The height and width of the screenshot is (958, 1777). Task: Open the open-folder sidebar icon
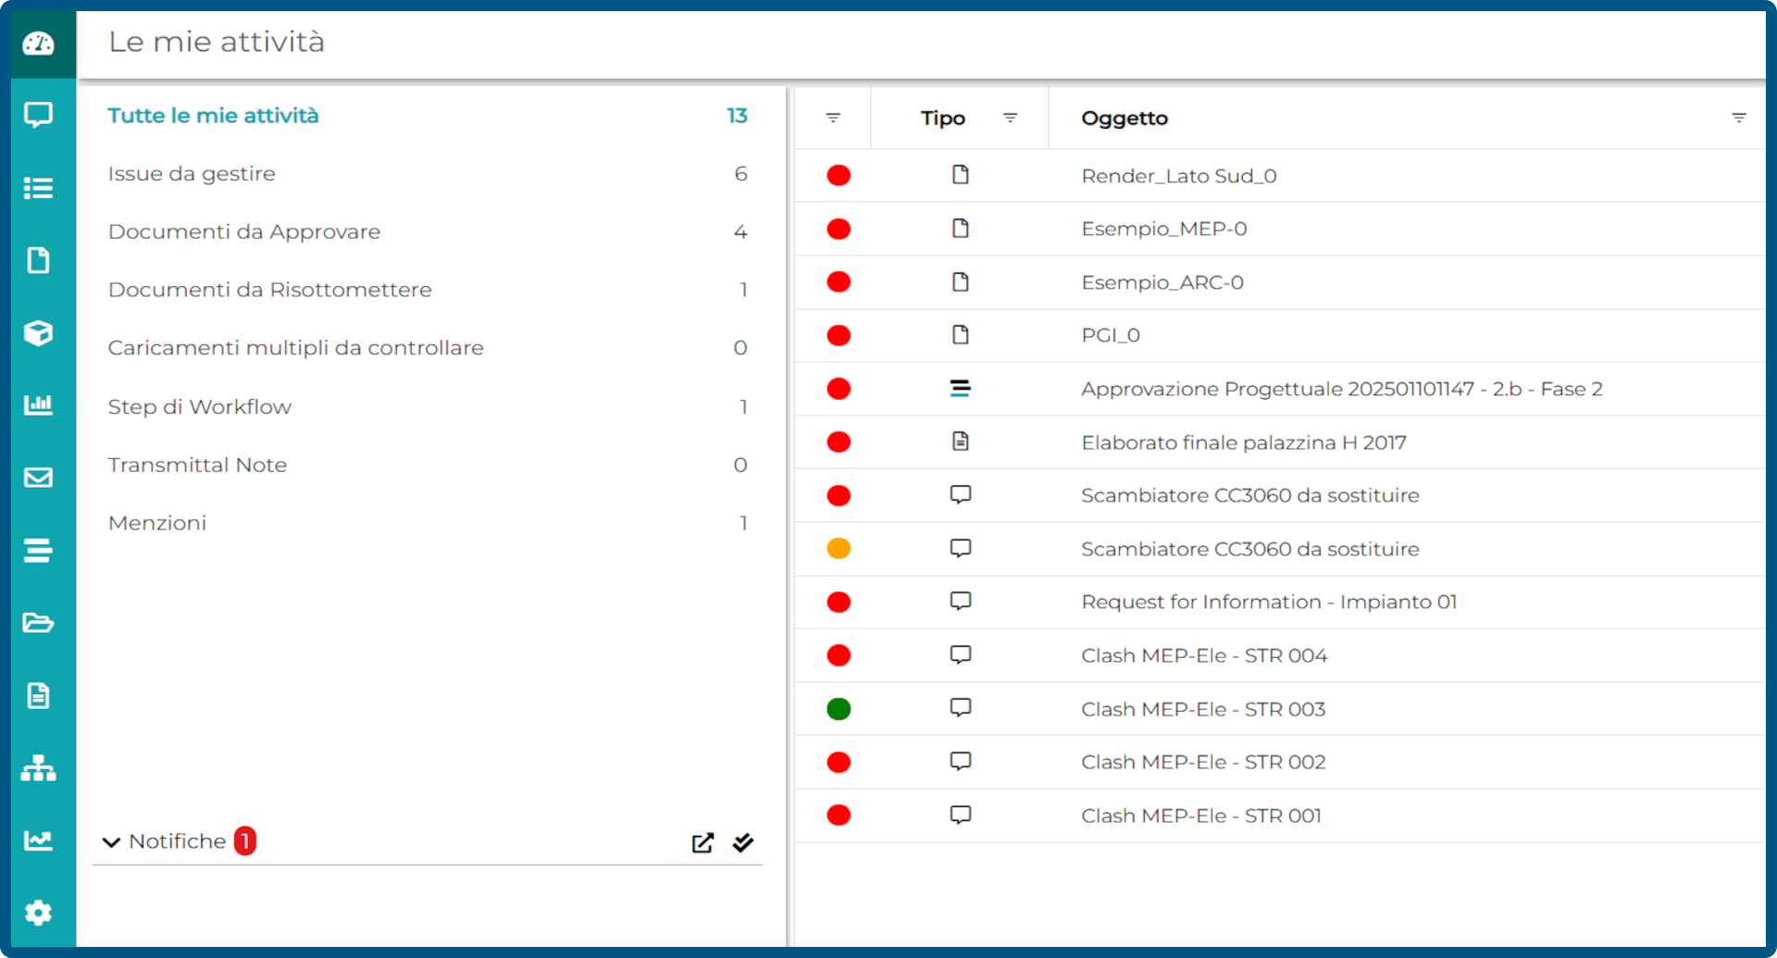(38, 622)
